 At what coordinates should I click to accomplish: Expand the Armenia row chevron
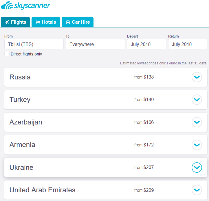(x=197, y=145)
